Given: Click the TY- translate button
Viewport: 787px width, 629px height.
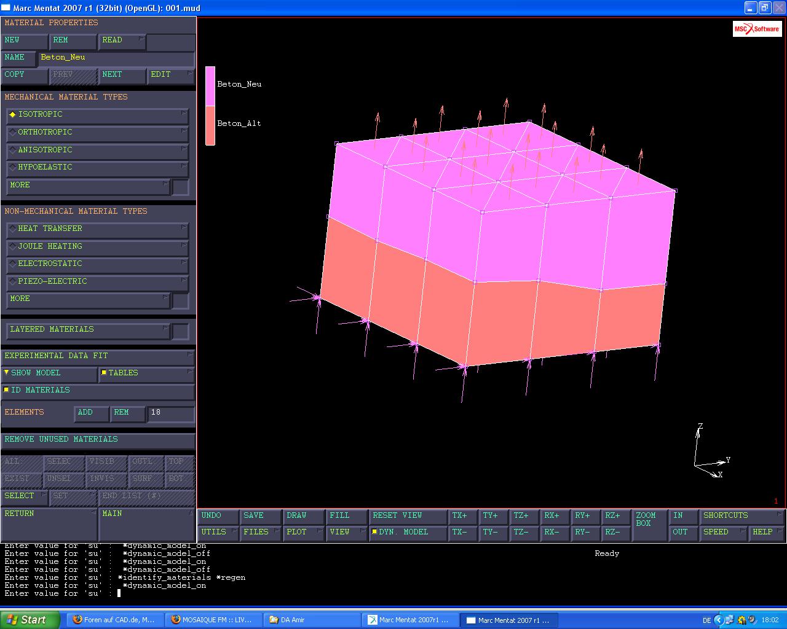Looking at the screenshot, I should point(494,533).
